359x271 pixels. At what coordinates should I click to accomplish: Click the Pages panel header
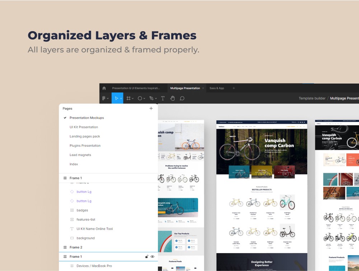(67, 108)
